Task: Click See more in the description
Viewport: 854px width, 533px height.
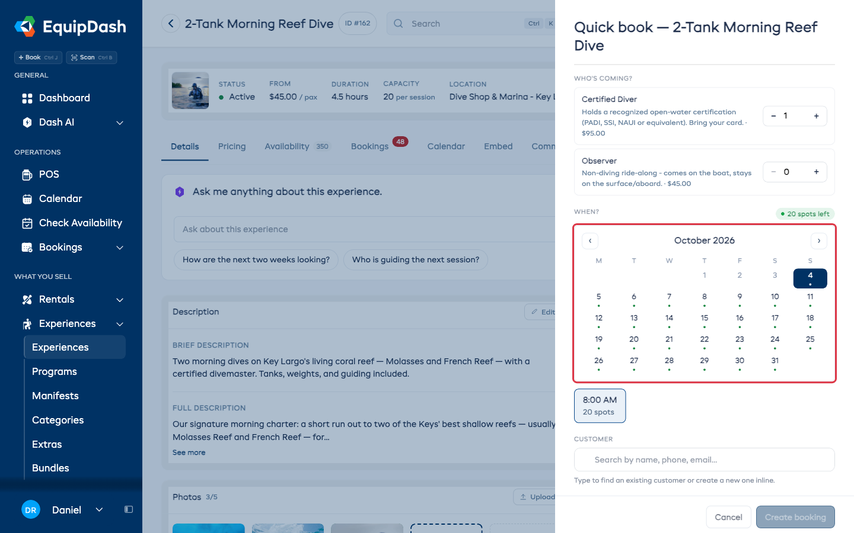Action: [189, 452]
